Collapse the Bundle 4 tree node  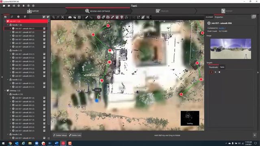(8, 94)
